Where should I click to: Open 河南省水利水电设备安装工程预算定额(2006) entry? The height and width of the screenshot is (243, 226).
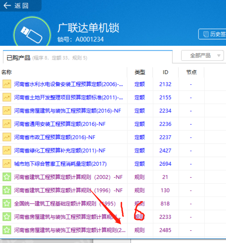click(x=68, y=84)
